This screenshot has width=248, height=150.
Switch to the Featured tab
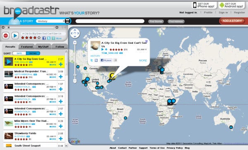point(27,47)
